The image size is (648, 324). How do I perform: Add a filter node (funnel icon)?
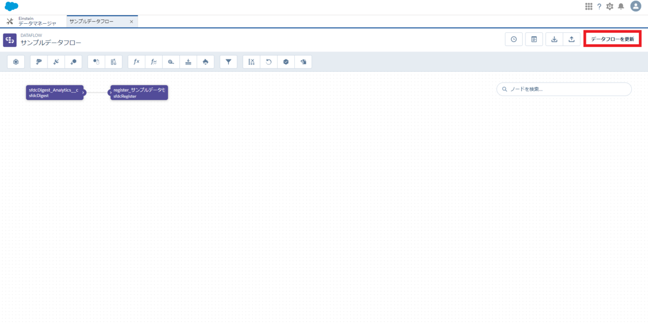pyautogui.click(x=228, y=62)
